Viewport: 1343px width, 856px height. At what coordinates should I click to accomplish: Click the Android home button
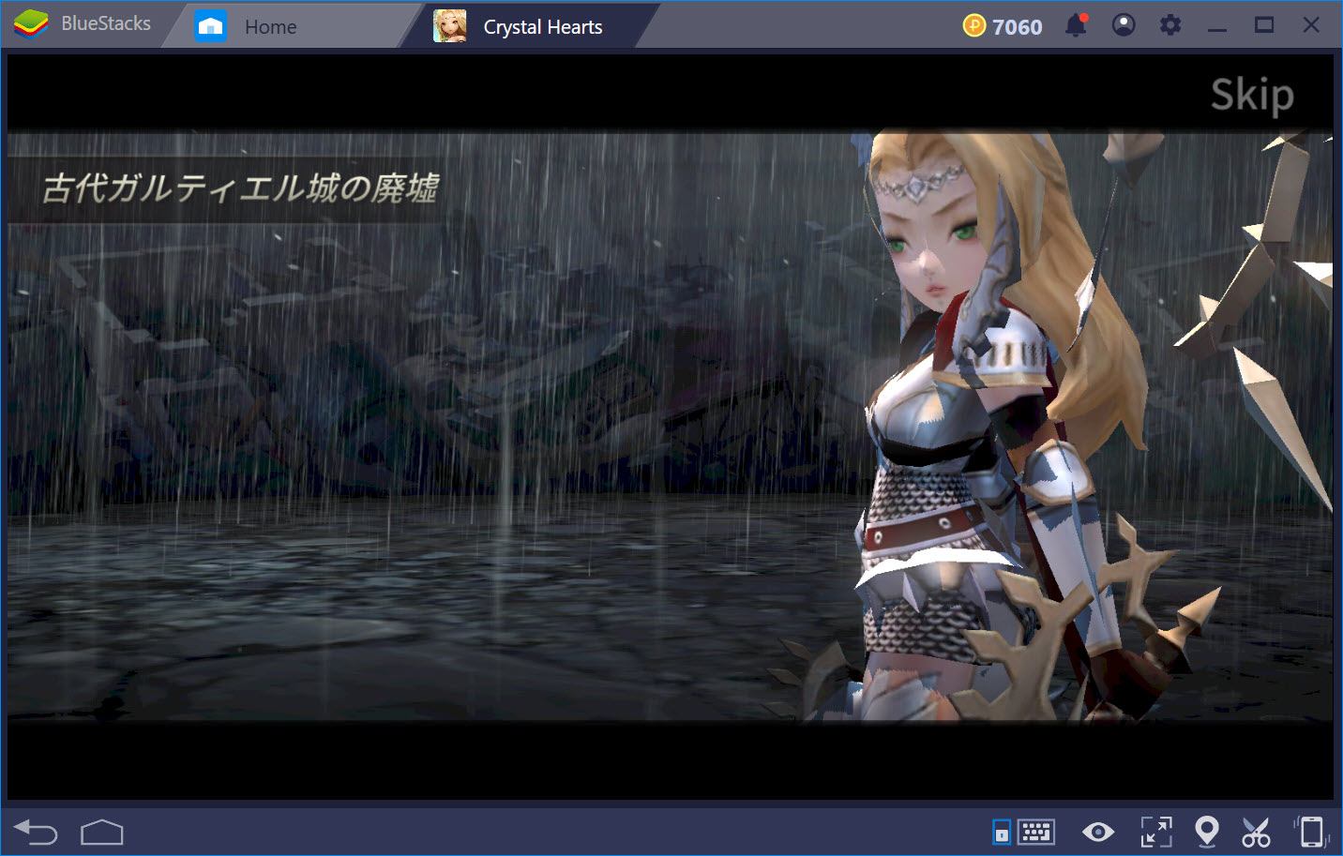coord(102,832)
